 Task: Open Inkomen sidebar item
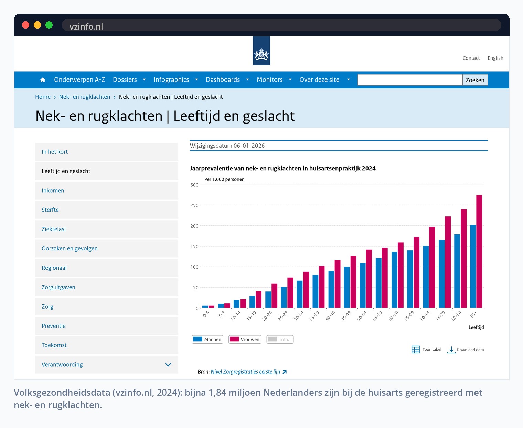107,191
